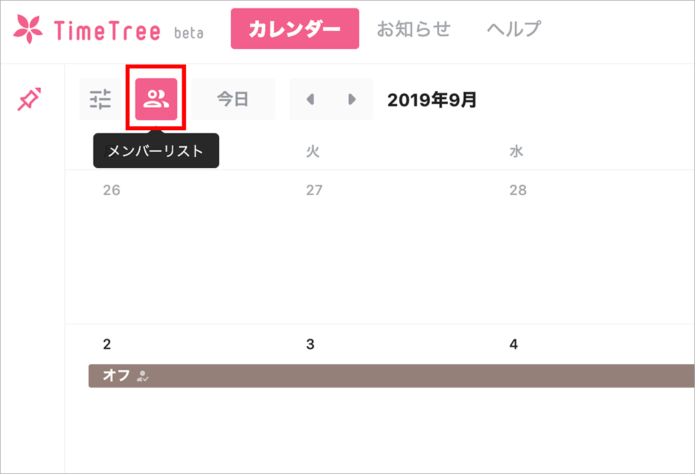The image size is (695, 474).
Task: Go to previous month with left arrow
Action: [310, 100]
